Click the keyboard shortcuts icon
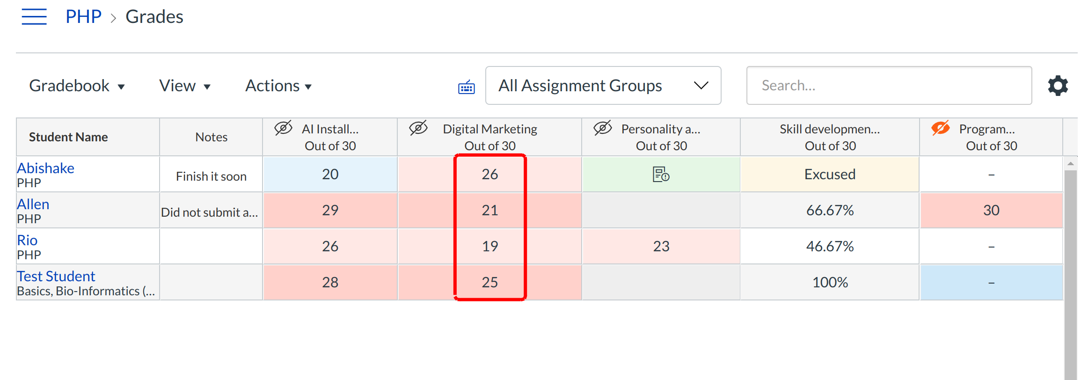1081x380 pixels. click(x=466, y=87)
